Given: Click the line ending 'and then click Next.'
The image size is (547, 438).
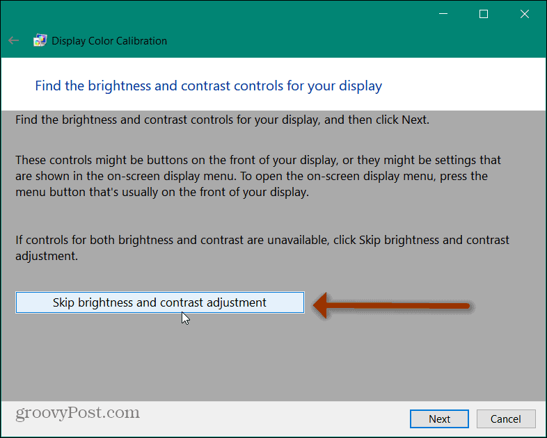Looking at the screenshot, I should pyautogui.click(x=222, y=120).
